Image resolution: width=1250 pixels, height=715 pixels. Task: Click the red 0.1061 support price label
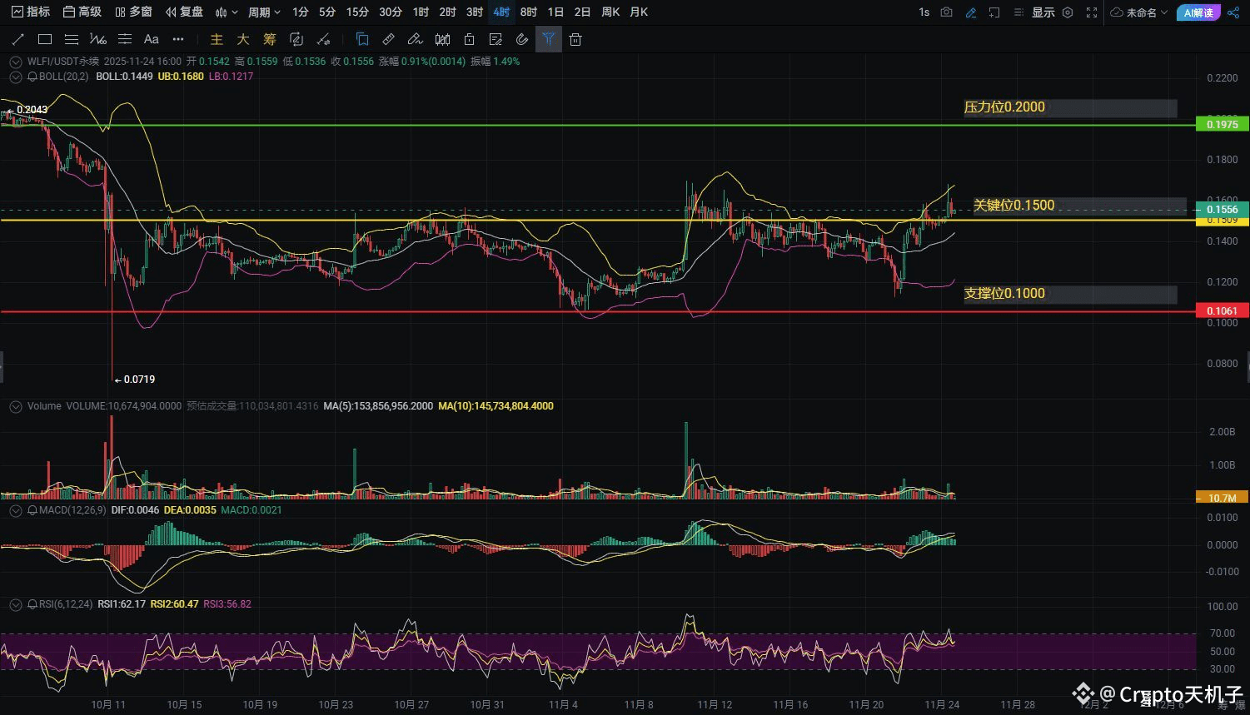click(1222, 310)
